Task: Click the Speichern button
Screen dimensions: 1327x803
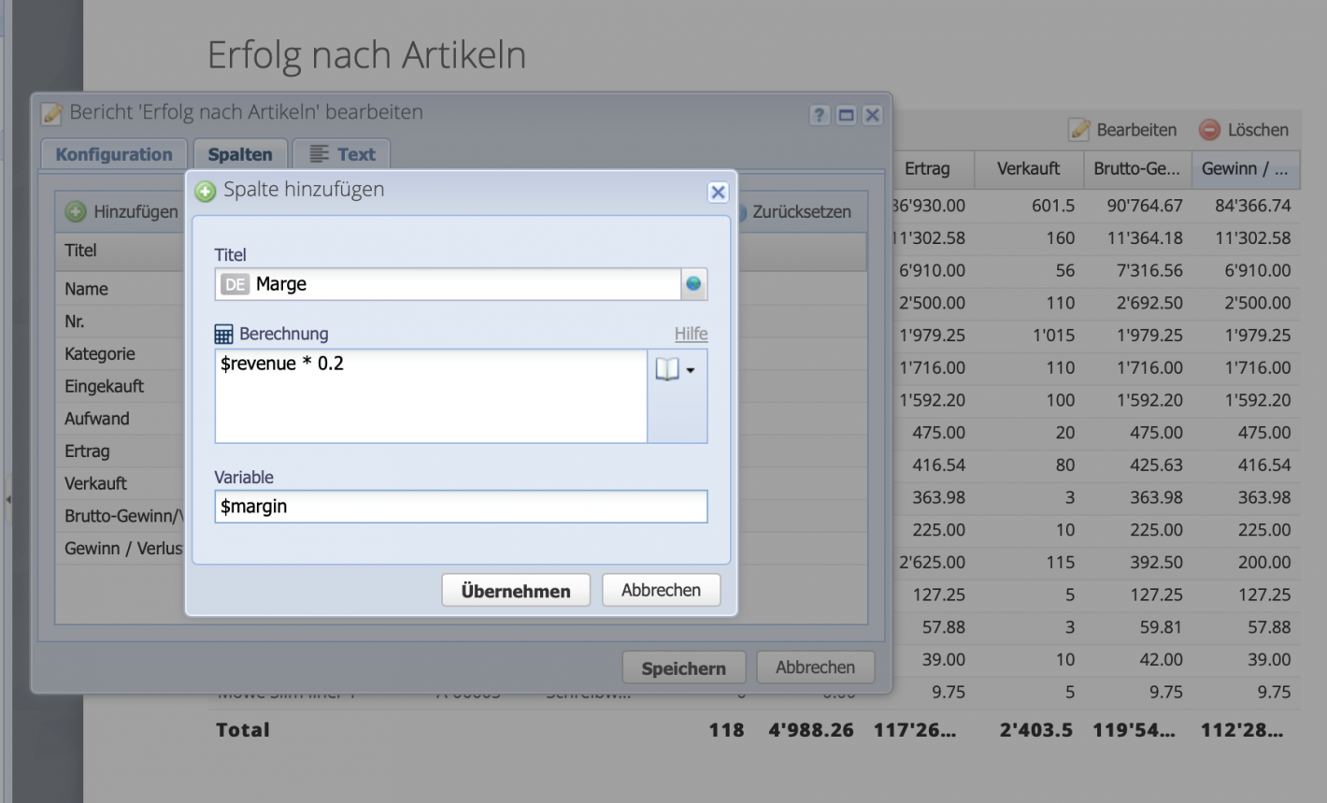Action: (x=683, y=667)
